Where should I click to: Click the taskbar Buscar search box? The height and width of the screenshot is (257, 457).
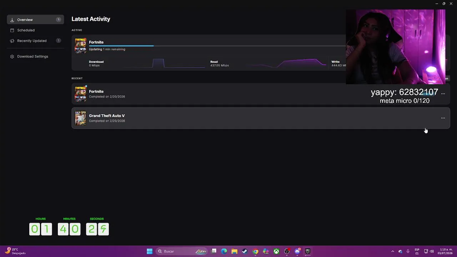coord(182,251)
